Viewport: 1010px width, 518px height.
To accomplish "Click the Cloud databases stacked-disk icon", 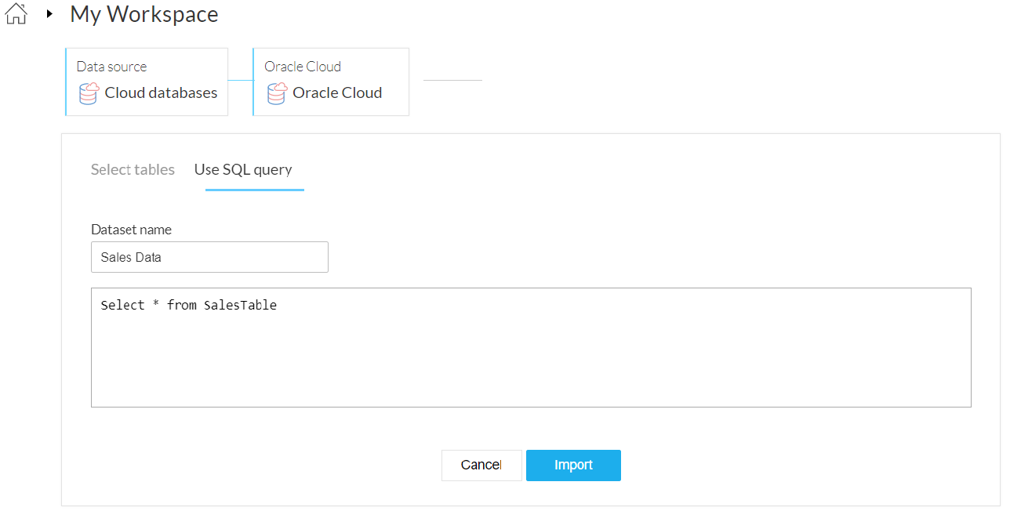I will (x=89, y=93).
